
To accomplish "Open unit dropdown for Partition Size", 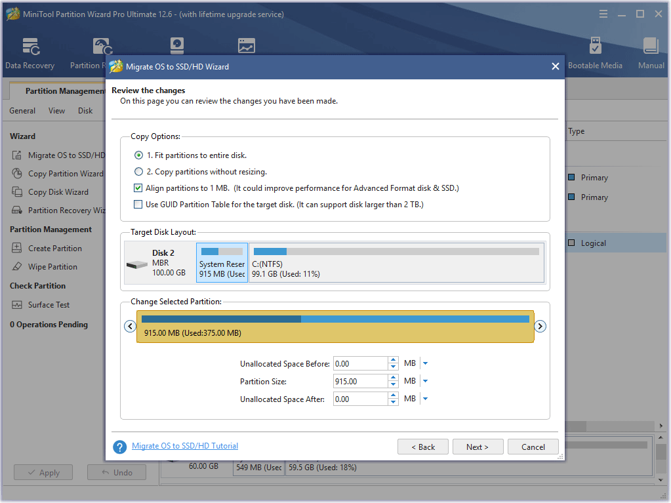I will pyautogui.click(x=426, y=381).
